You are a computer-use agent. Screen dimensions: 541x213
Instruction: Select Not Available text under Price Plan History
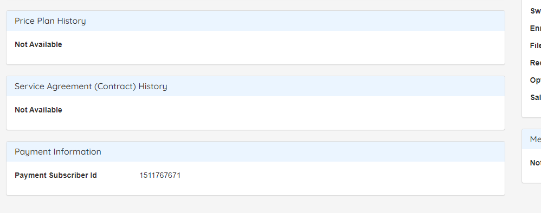[38, 45]
